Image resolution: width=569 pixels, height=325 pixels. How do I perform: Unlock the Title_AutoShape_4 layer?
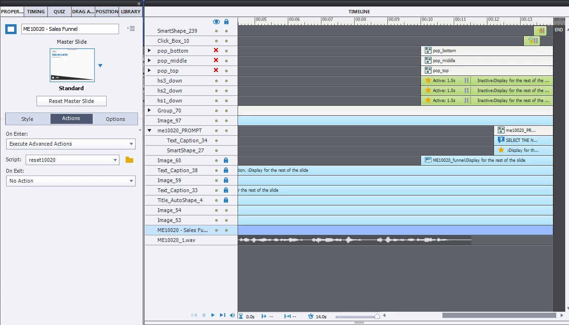[226, 200]
